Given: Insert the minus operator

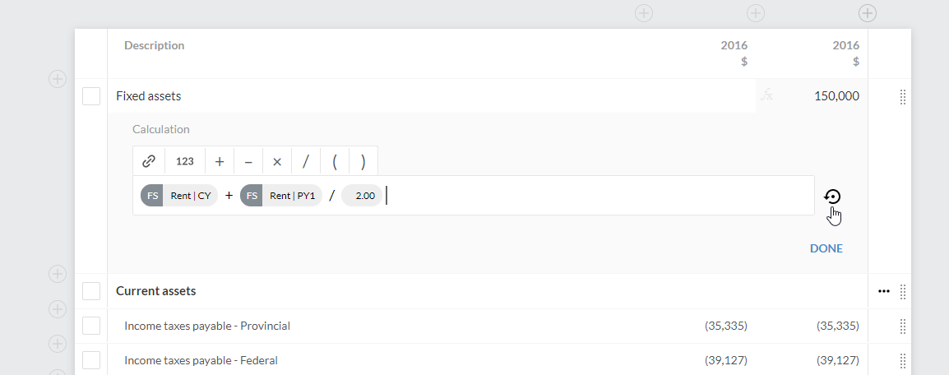Looking at the screenshot, I should 248,161.
